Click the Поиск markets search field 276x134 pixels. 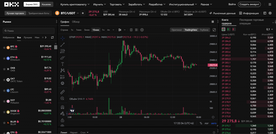click(29, 31)
